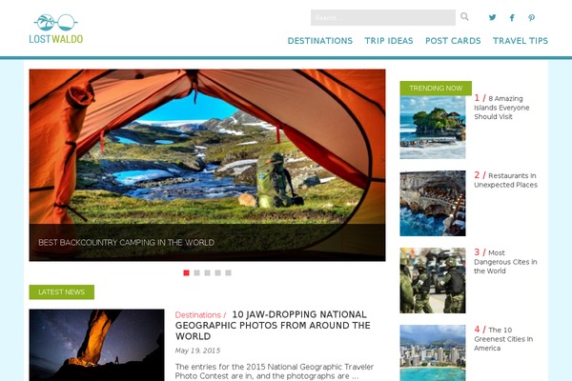Select the second slideshow dot
The image size is (572, 381).
coord(196,272)
